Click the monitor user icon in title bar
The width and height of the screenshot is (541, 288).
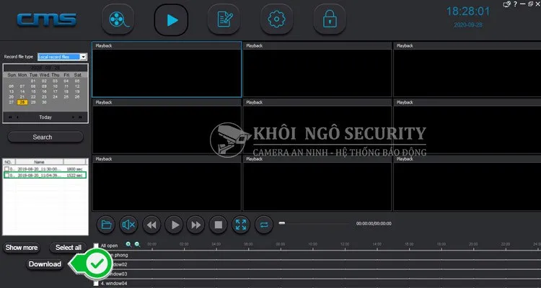tap(507, 4)
